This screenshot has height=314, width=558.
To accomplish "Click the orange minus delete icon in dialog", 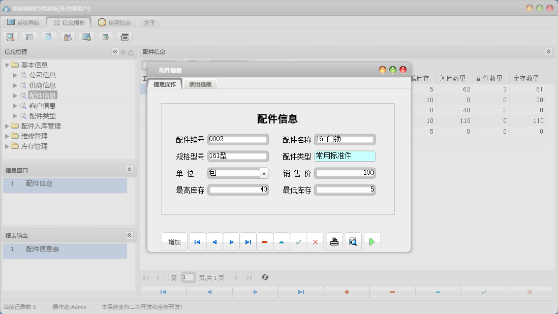I will [265, 242].
